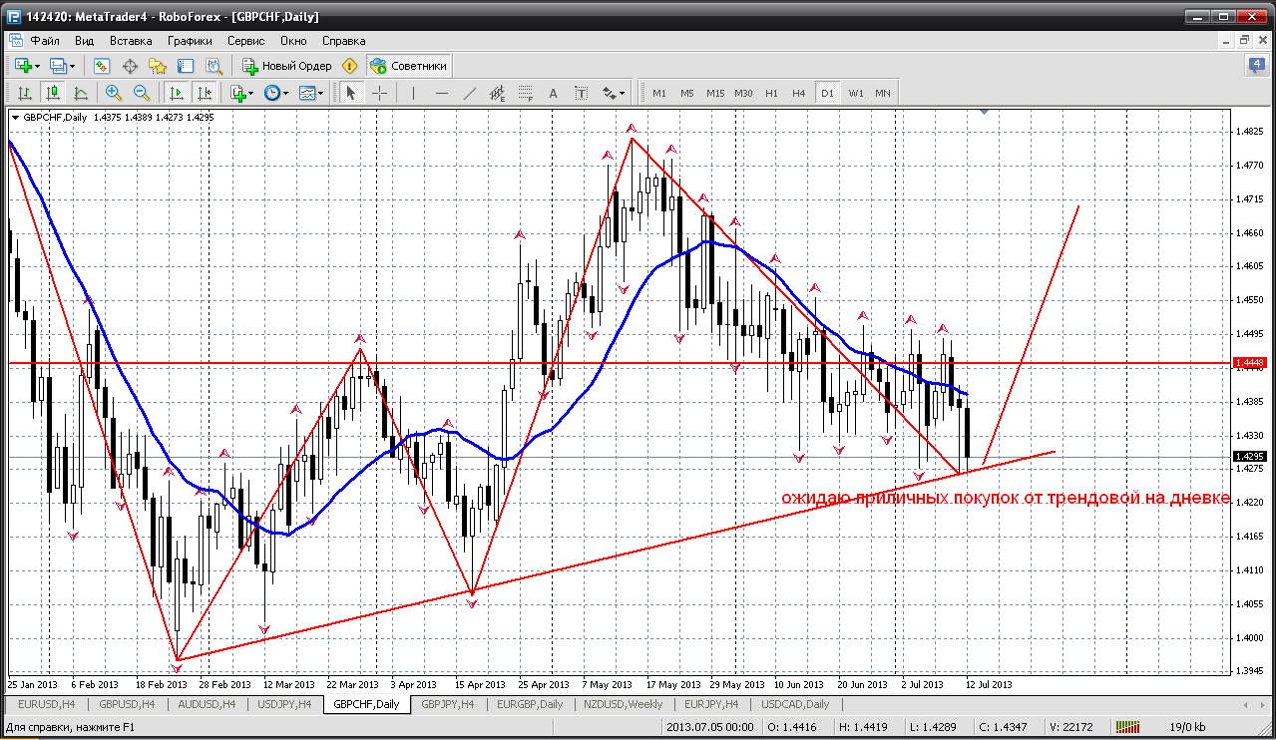Select the Fibonacci retracement tool

coord(526,93)
